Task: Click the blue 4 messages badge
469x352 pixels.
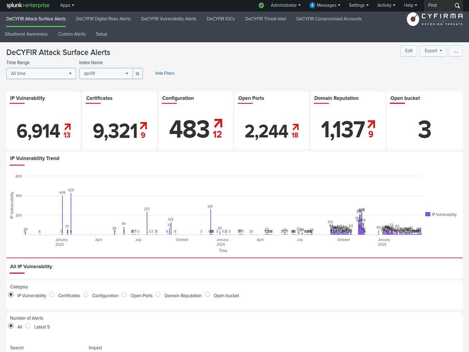Action: tap(312, 5)
